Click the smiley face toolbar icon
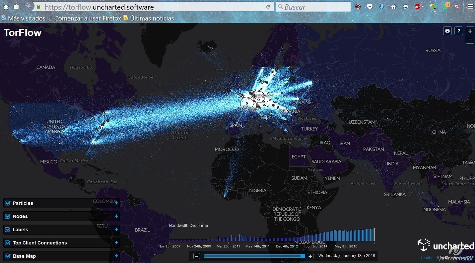This screenshot has width=475, height=263. [x=406, y=7]
